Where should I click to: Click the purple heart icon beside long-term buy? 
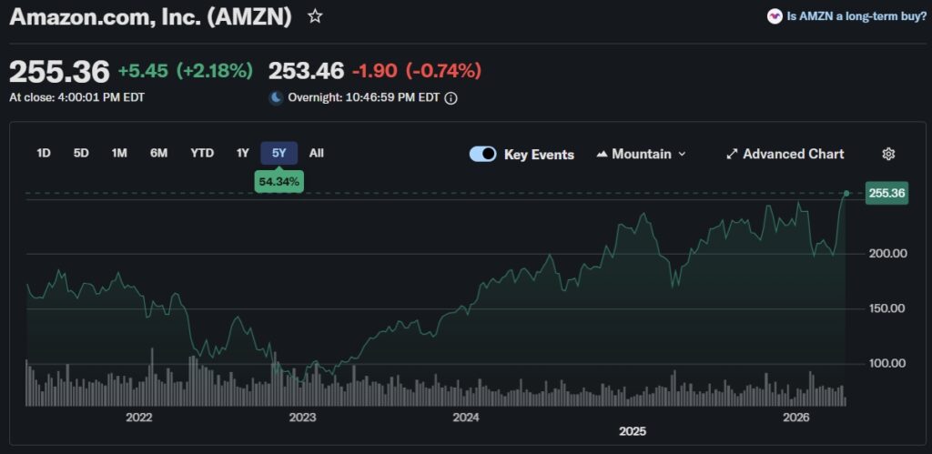775,15
